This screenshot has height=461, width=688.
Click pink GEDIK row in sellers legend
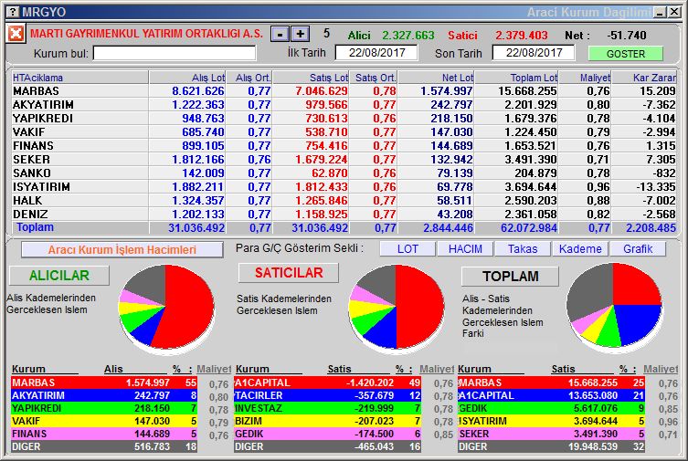click(328, 434)
